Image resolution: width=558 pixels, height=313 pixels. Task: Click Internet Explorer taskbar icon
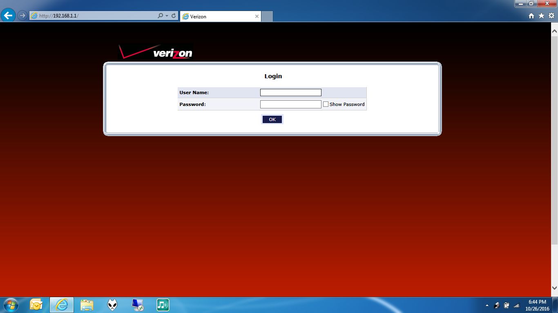[62, 305]
